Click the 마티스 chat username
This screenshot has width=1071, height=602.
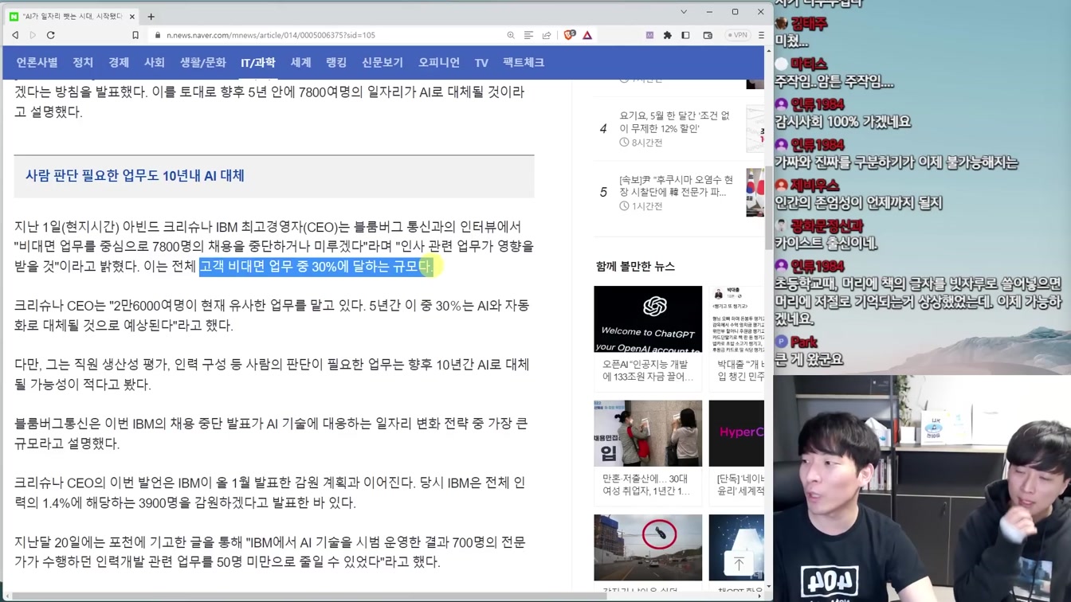pos(808,64)
